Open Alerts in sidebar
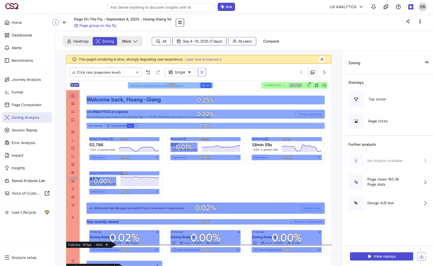Image resolution: width=433 pixels, height=266 pixels. tap(27, 48)
